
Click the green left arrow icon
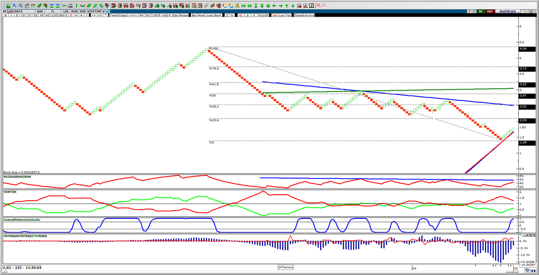pyautogui.click(x=274, y=6)
